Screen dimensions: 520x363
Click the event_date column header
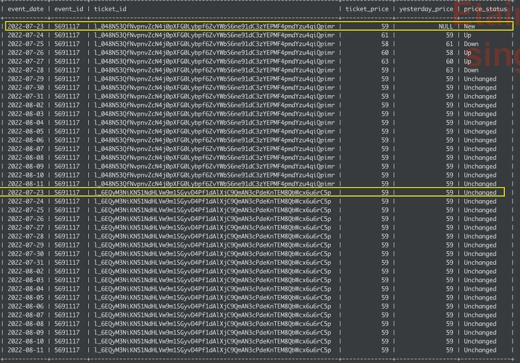[x=26, y=9]
